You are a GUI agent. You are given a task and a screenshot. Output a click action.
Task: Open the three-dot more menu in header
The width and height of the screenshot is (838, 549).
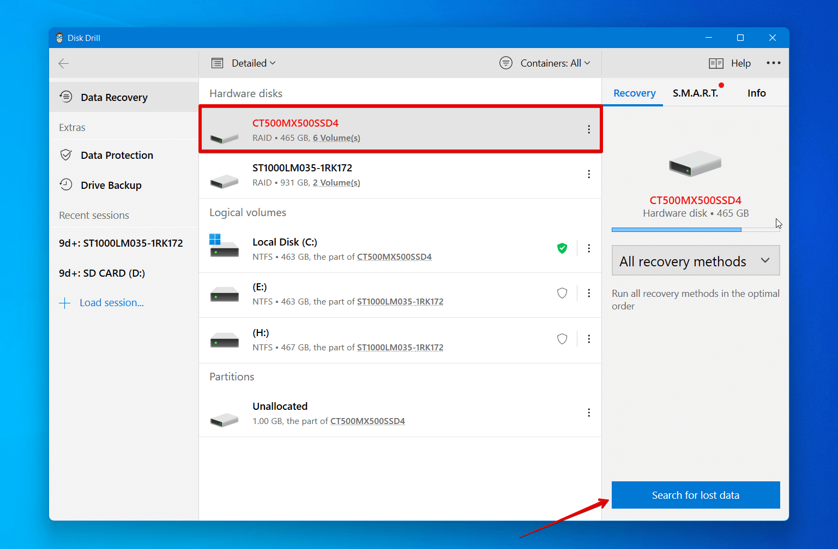[x=773, y=63]
